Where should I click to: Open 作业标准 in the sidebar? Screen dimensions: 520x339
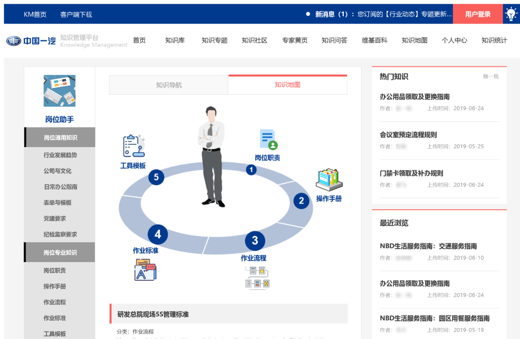[x=55, y=318]
